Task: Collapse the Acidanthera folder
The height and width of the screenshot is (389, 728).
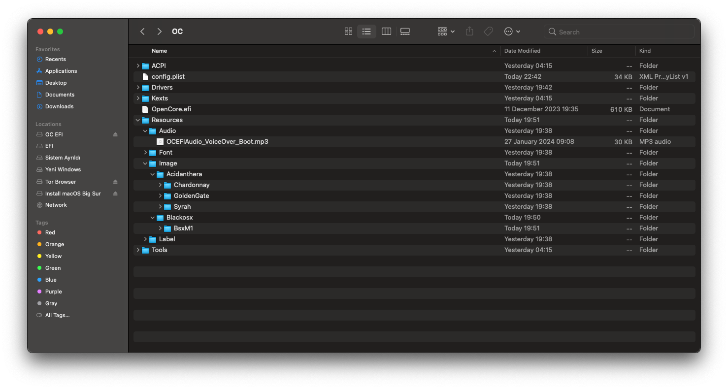Action: 153,174
